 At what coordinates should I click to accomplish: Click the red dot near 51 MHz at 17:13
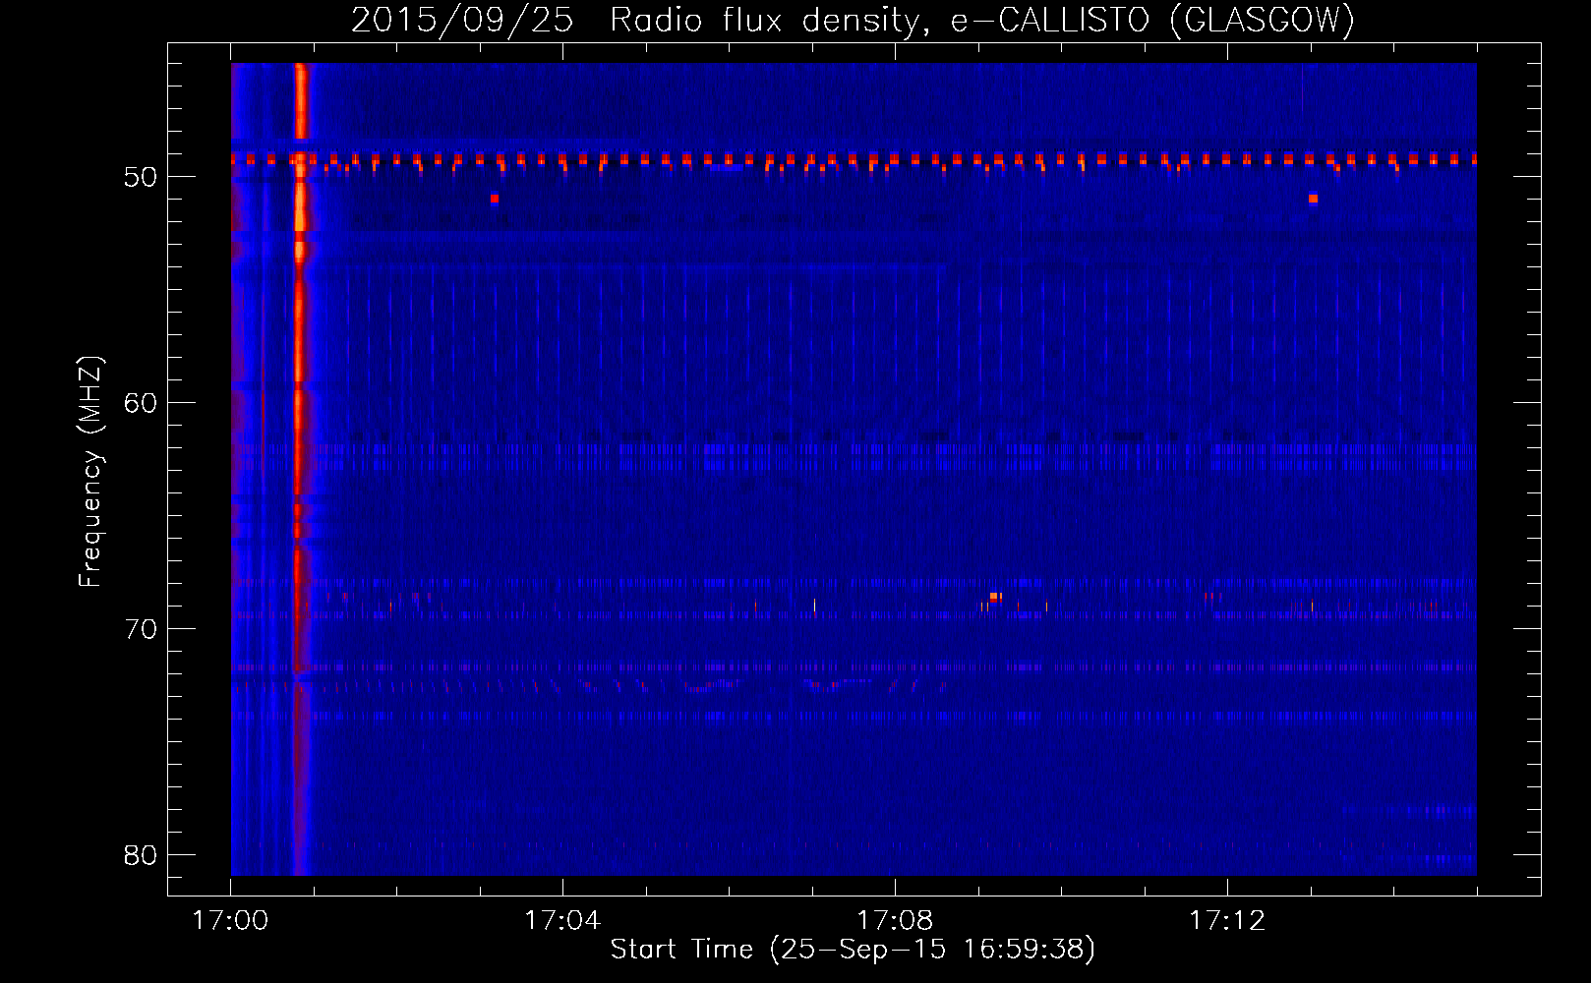tap(1313, 199)
